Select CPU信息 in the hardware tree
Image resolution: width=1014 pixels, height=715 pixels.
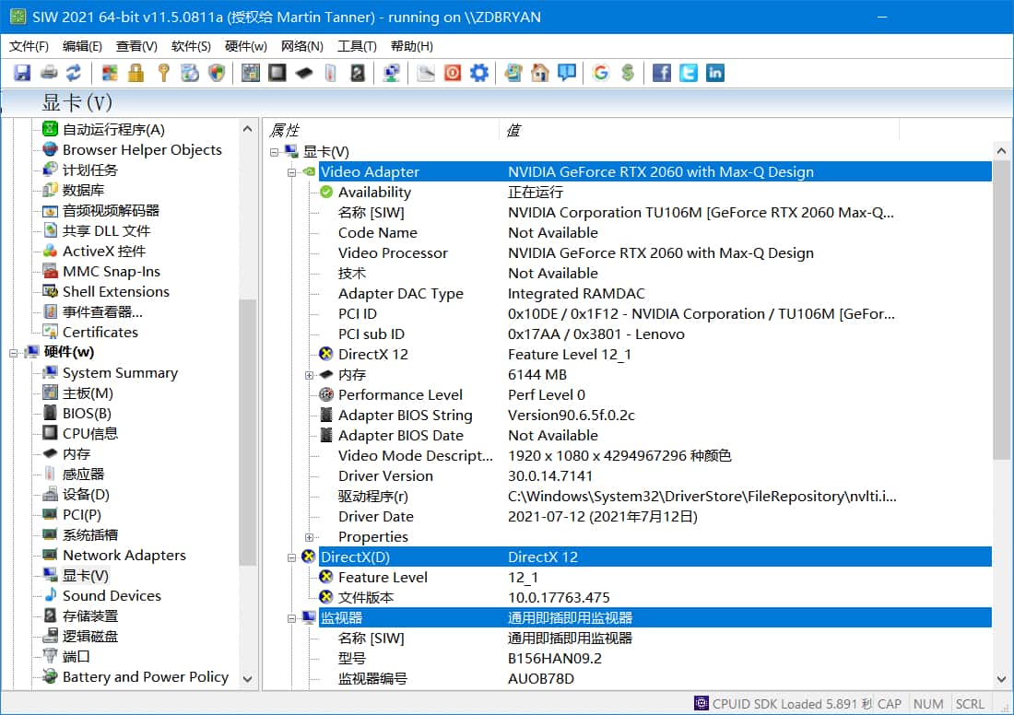tap(90, 433)
